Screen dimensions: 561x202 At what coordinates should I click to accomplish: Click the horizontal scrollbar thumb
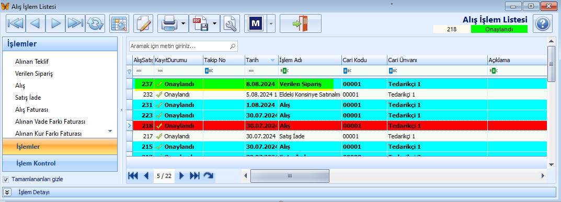(290, 175)
